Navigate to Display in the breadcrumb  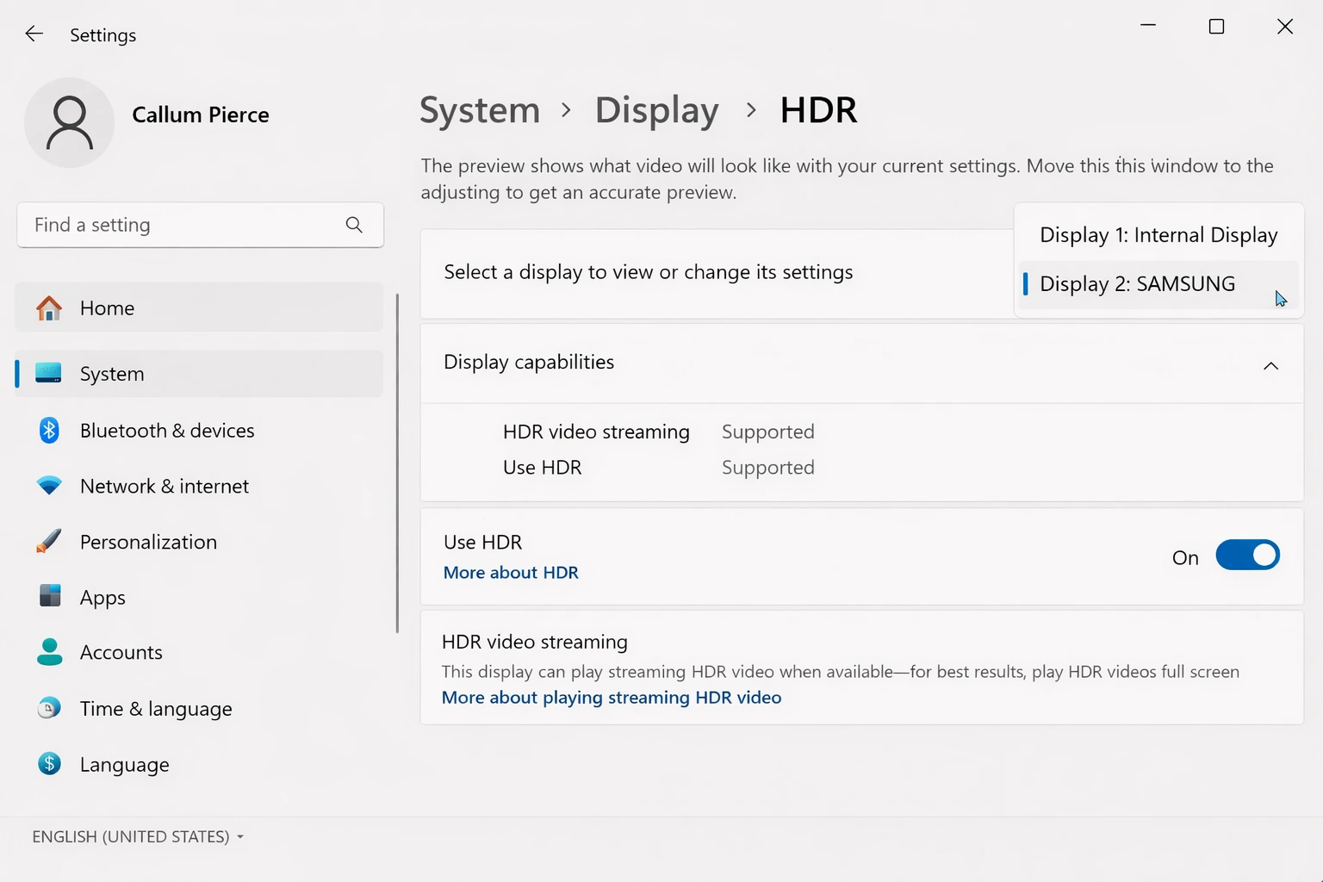(x=656, y=109)
